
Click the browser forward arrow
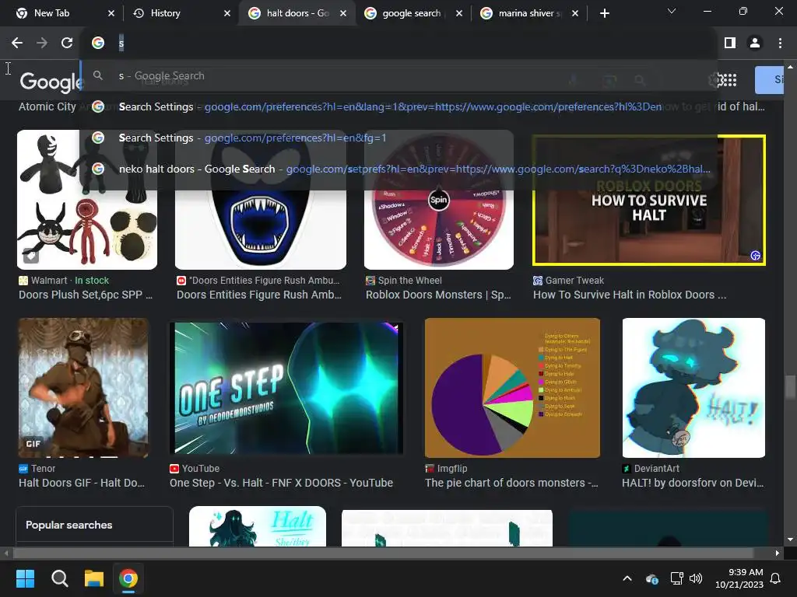[x=42, y=44]
